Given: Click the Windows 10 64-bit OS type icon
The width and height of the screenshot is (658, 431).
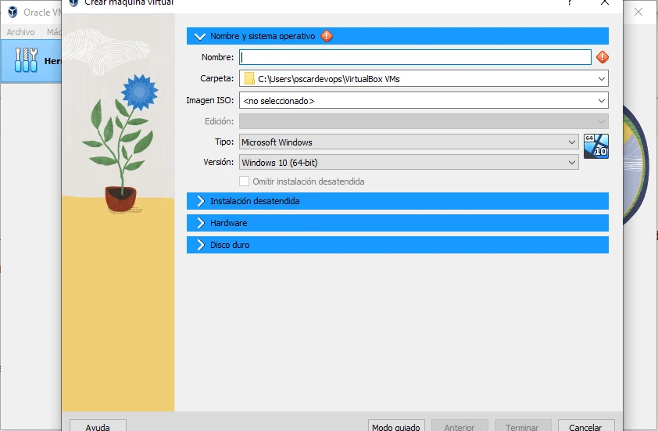Looking at the screenshot, I should click(596, 146).
